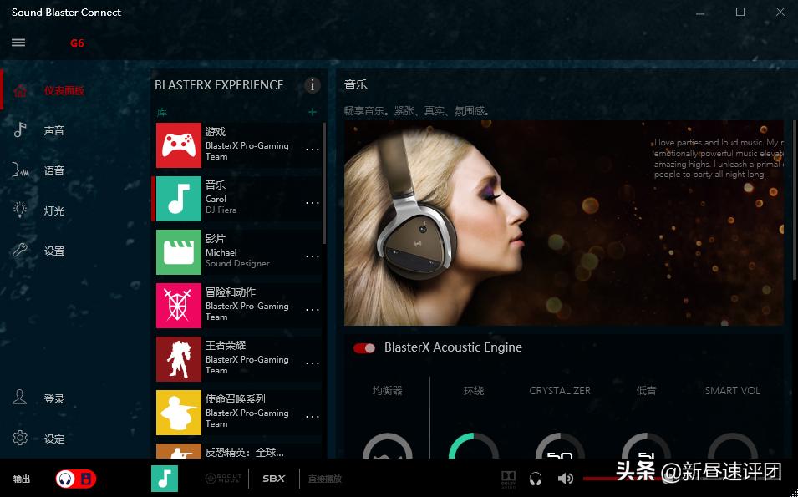Click the SMART VOL label
798x497 pixels.
[x=732, y=391]
